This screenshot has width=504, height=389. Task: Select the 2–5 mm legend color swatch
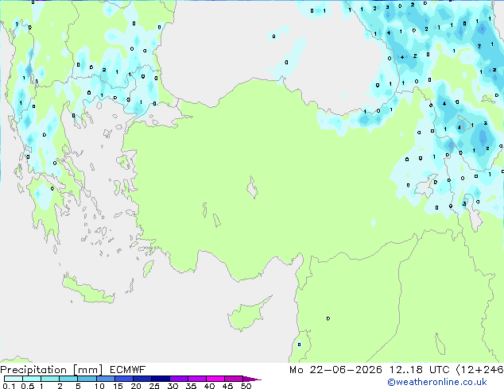pos(68,379)
